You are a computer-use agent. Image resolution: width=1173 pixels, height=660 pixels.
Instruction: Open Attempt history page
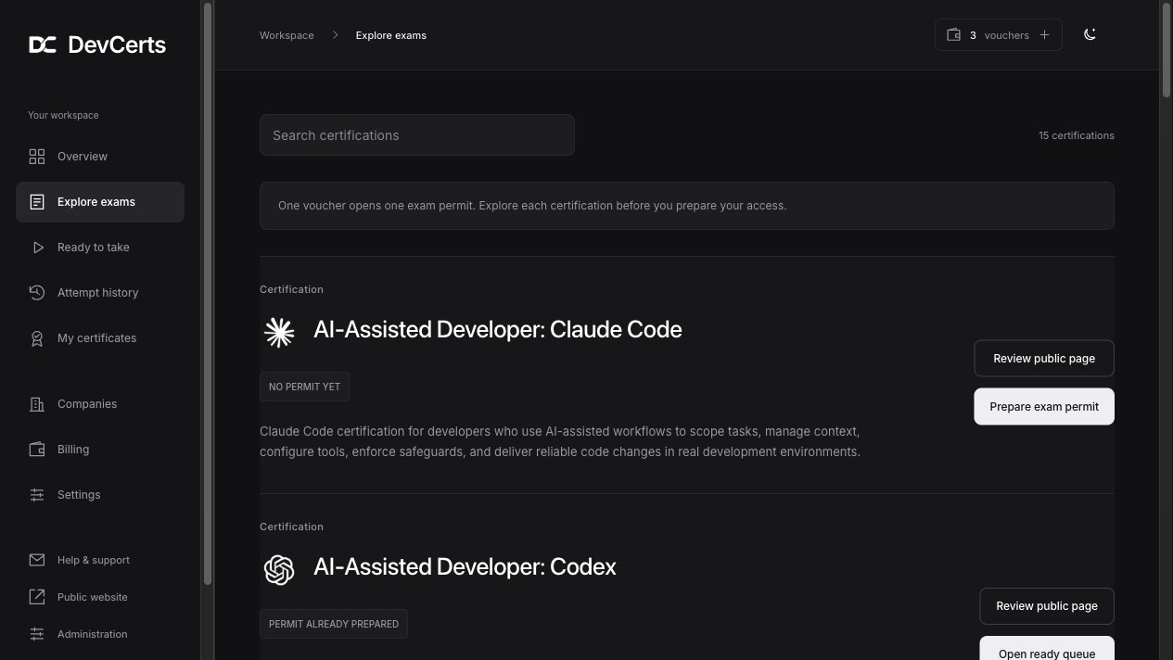pyautogui.click(x=100, y=293)
